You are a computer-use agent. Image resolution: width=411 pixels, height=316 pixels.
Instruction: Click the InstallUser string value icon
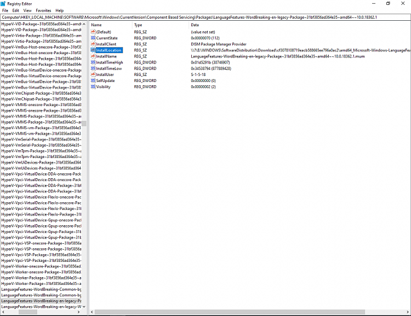[93, 74]
